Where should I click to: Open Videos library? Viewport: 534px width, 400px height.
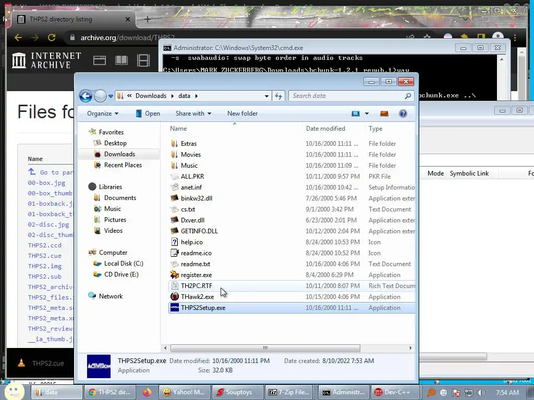113,231
